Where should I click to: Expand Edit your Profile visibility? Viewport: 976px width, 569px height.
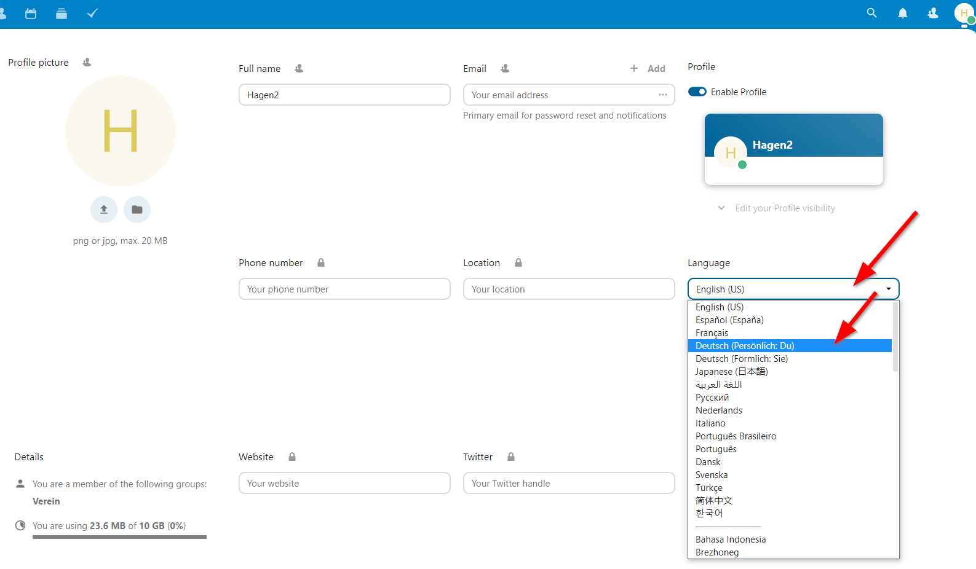click(x=776, y=208)
